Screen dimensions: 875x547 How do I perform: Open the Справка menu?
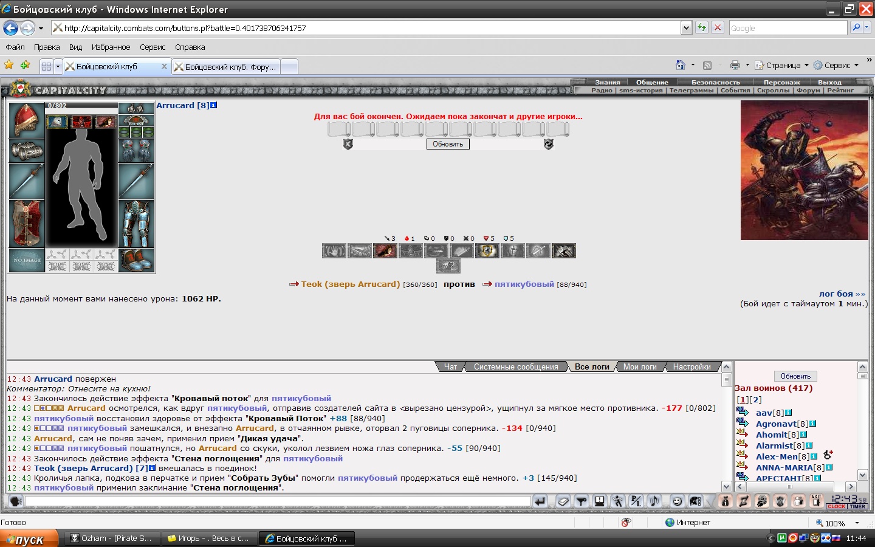tap(190, 47)
